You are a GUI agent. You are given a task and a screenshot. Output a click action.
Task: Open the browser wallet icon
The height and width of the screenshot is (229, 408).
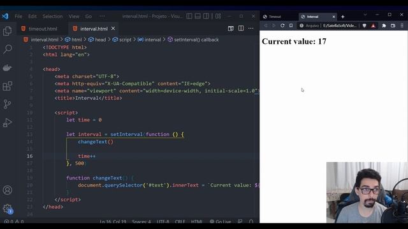[393, 25]
